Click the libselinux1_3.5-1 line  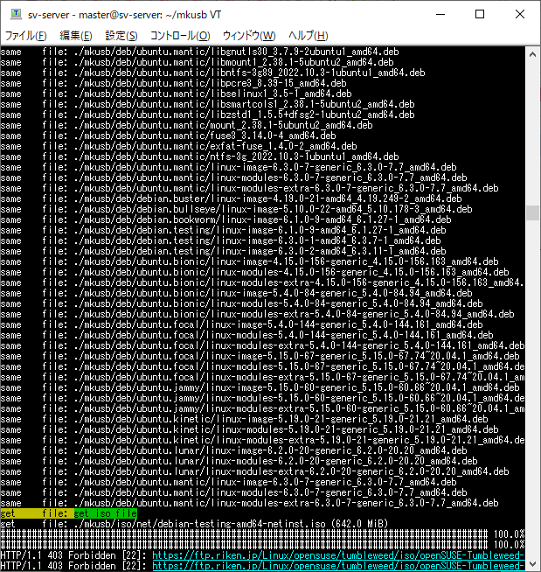point(176,94)
